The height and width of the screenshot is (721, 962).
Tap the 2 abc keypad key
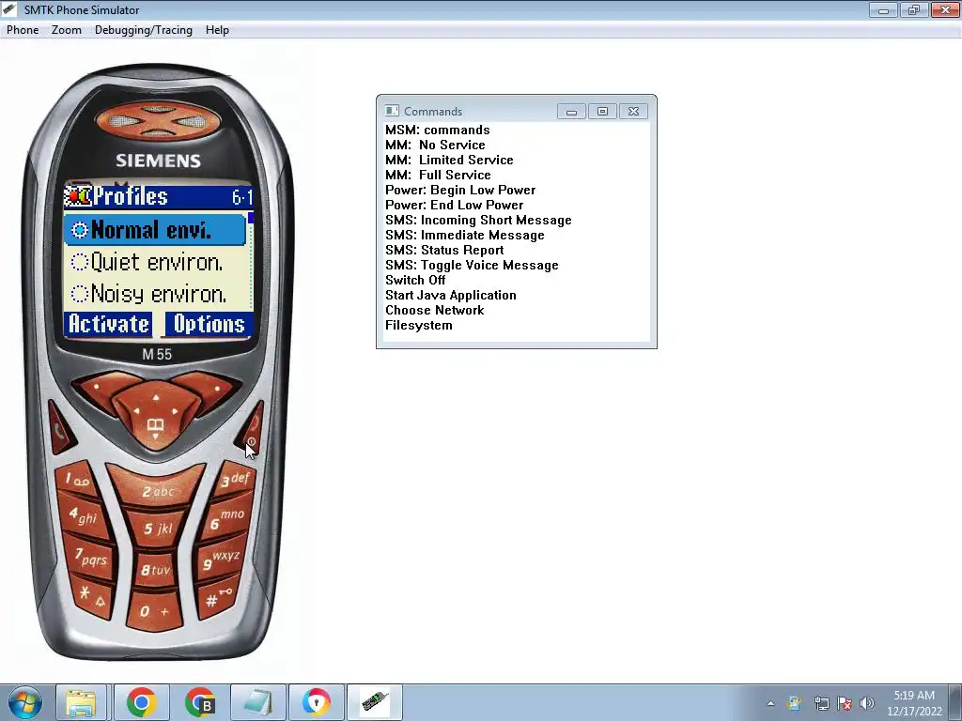pos(157,487)
